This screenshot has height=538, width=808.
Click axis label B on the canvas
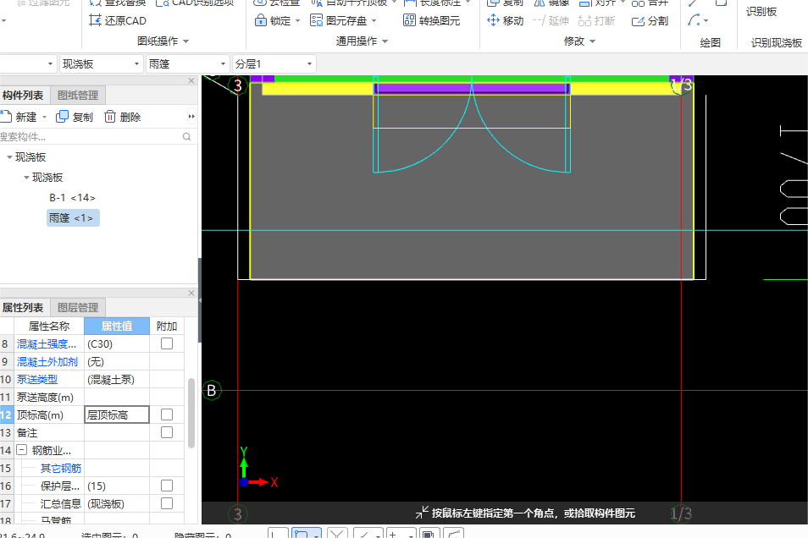coord(211,391)
